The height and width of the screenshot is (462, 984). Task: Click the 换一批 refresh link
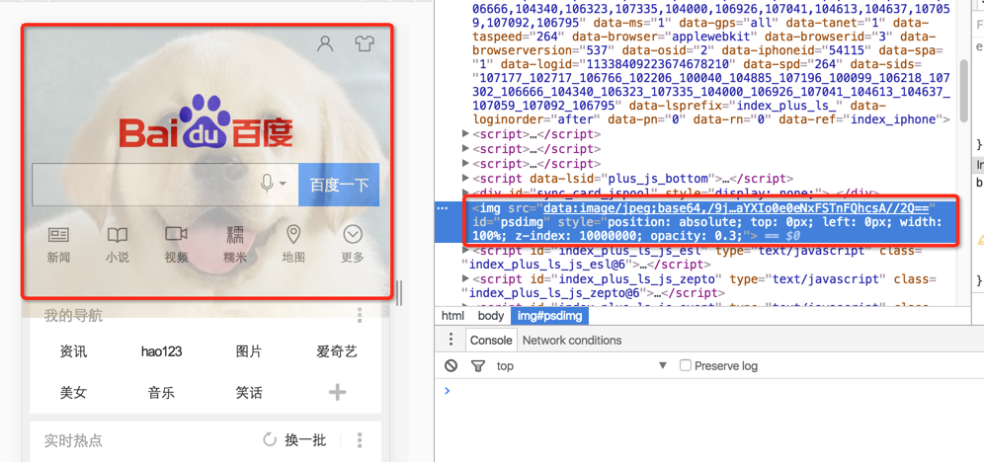pos(305,440)
